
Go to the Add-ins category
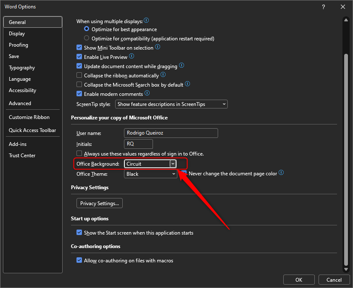[33, 144]
